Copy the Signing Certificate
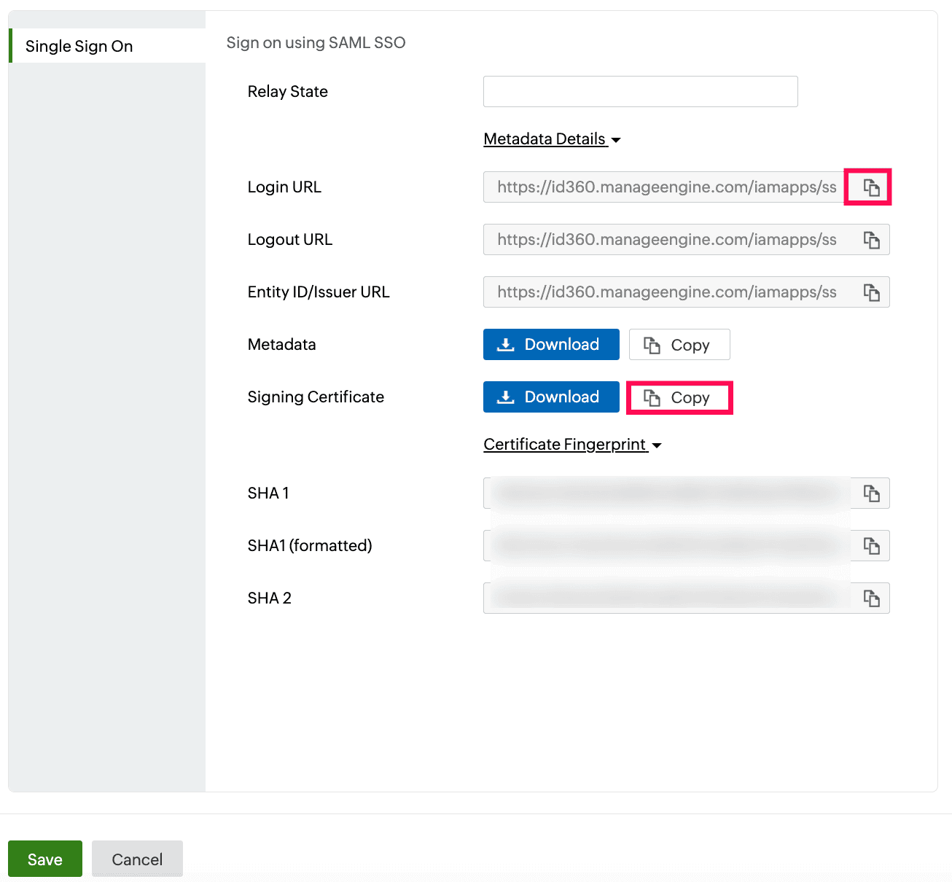 [679, 397]
